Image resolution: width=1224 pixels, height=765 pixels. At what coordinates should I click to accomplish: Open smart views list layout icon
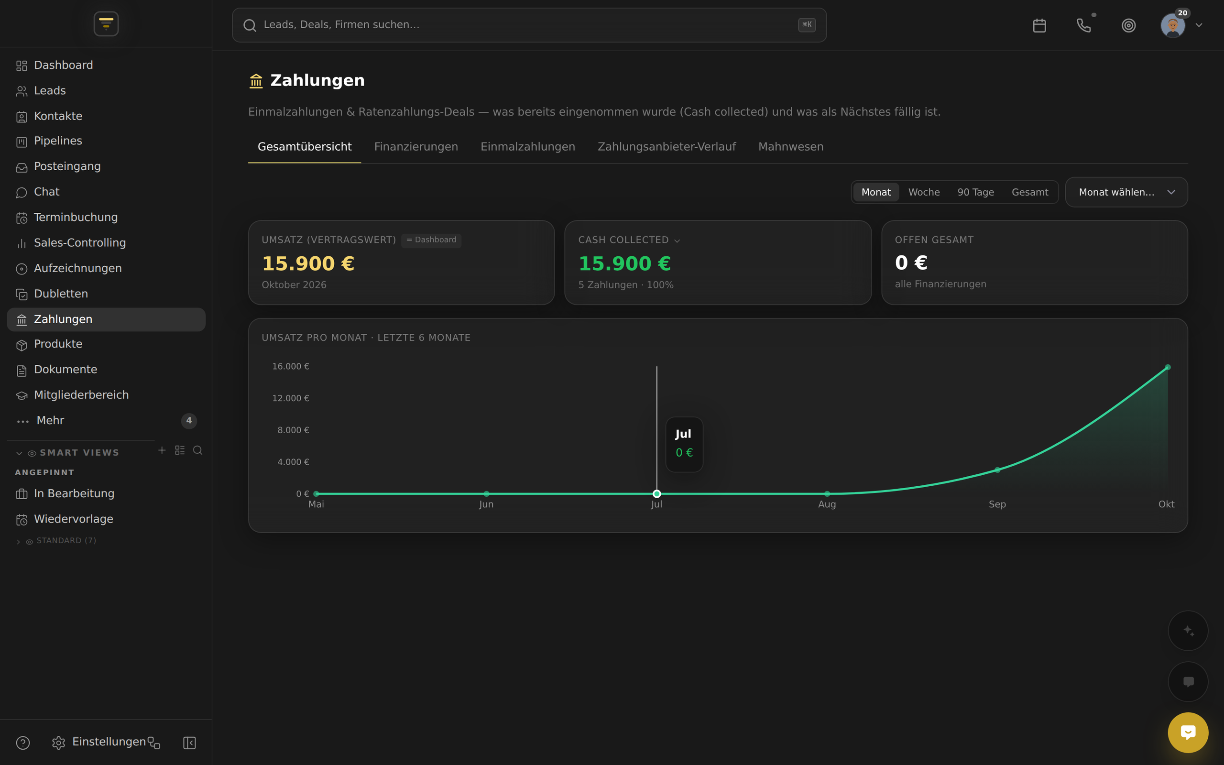coord(180,450)
